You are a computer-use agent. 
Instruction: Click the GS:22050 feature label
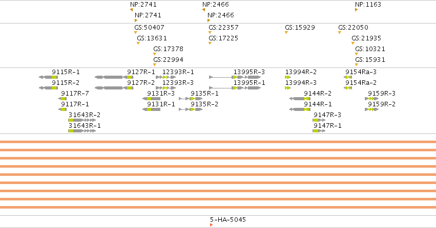click(x=353, y=28)
